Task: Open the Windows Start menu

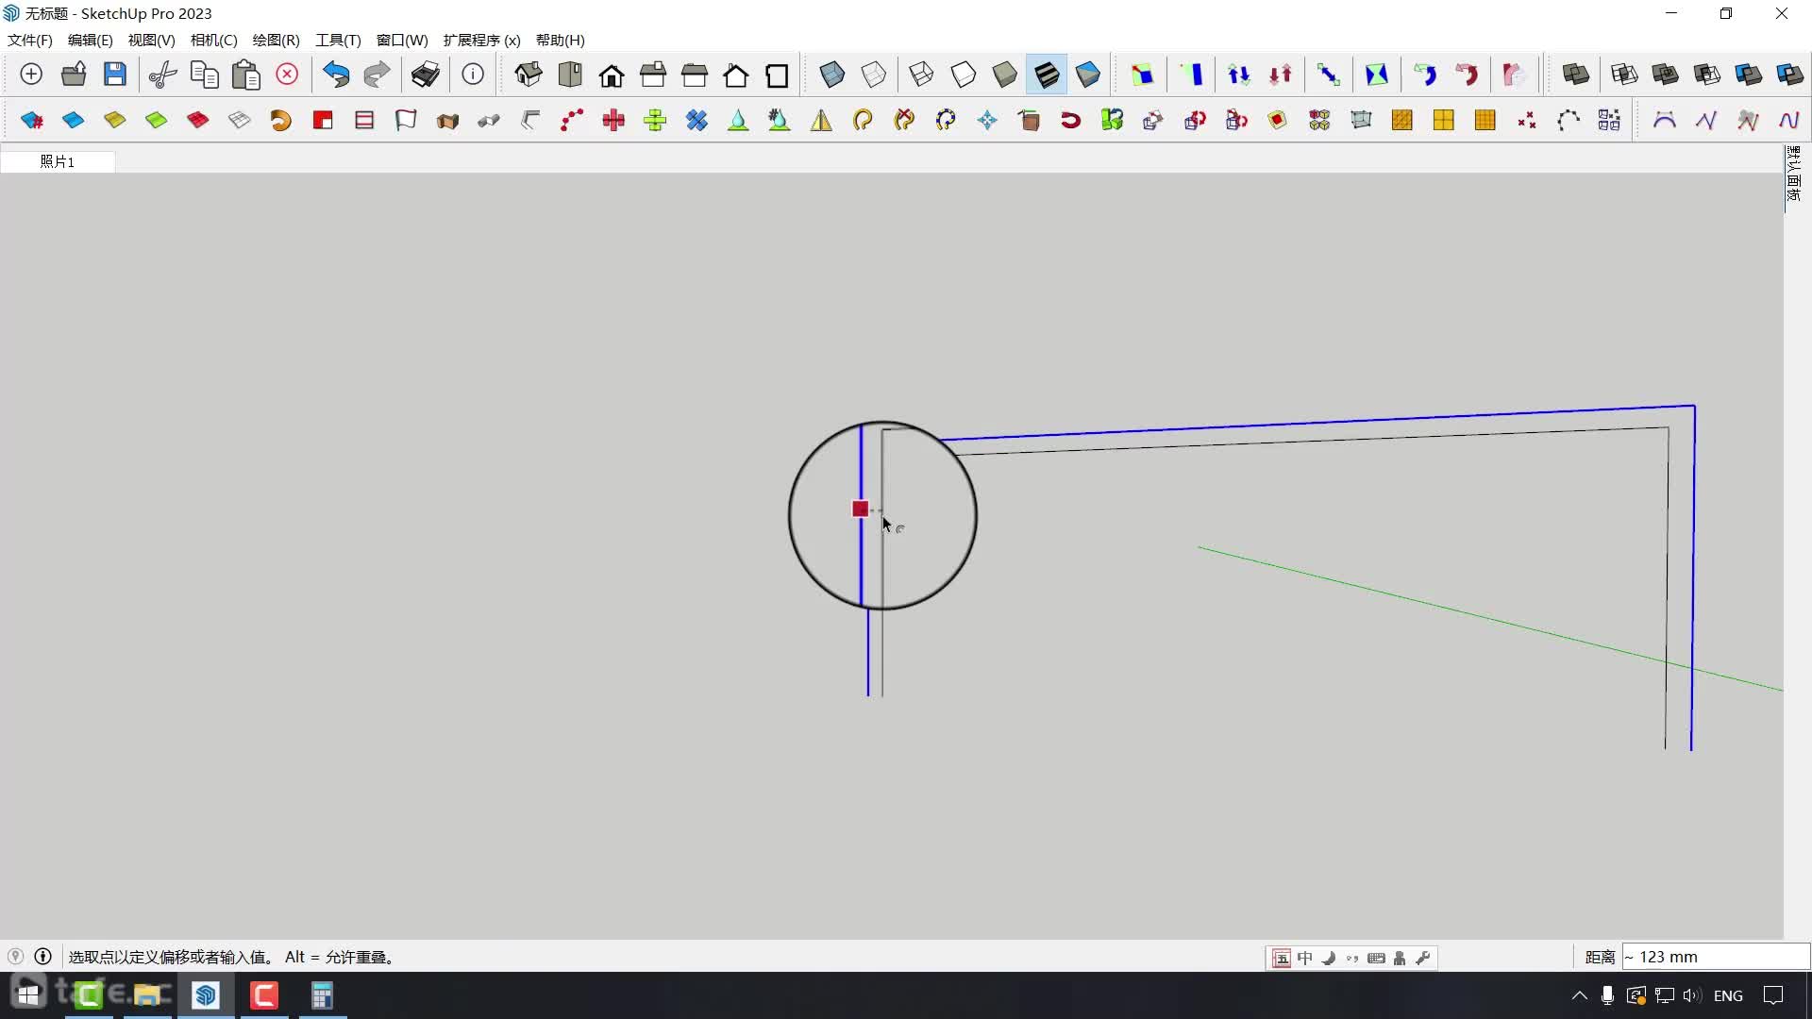Action: click(x=28, y=995)
